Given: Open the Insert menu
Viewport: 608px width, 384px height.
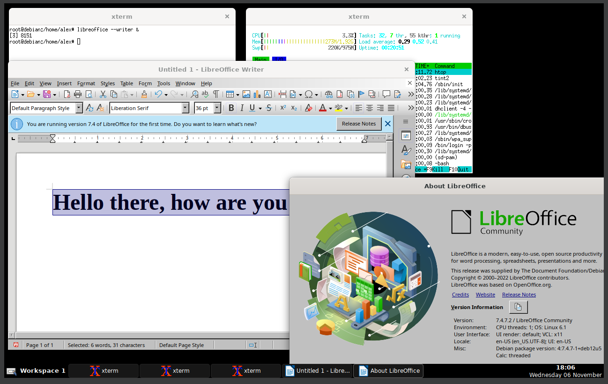Looking at the screenshot, I should pos(64,83).
